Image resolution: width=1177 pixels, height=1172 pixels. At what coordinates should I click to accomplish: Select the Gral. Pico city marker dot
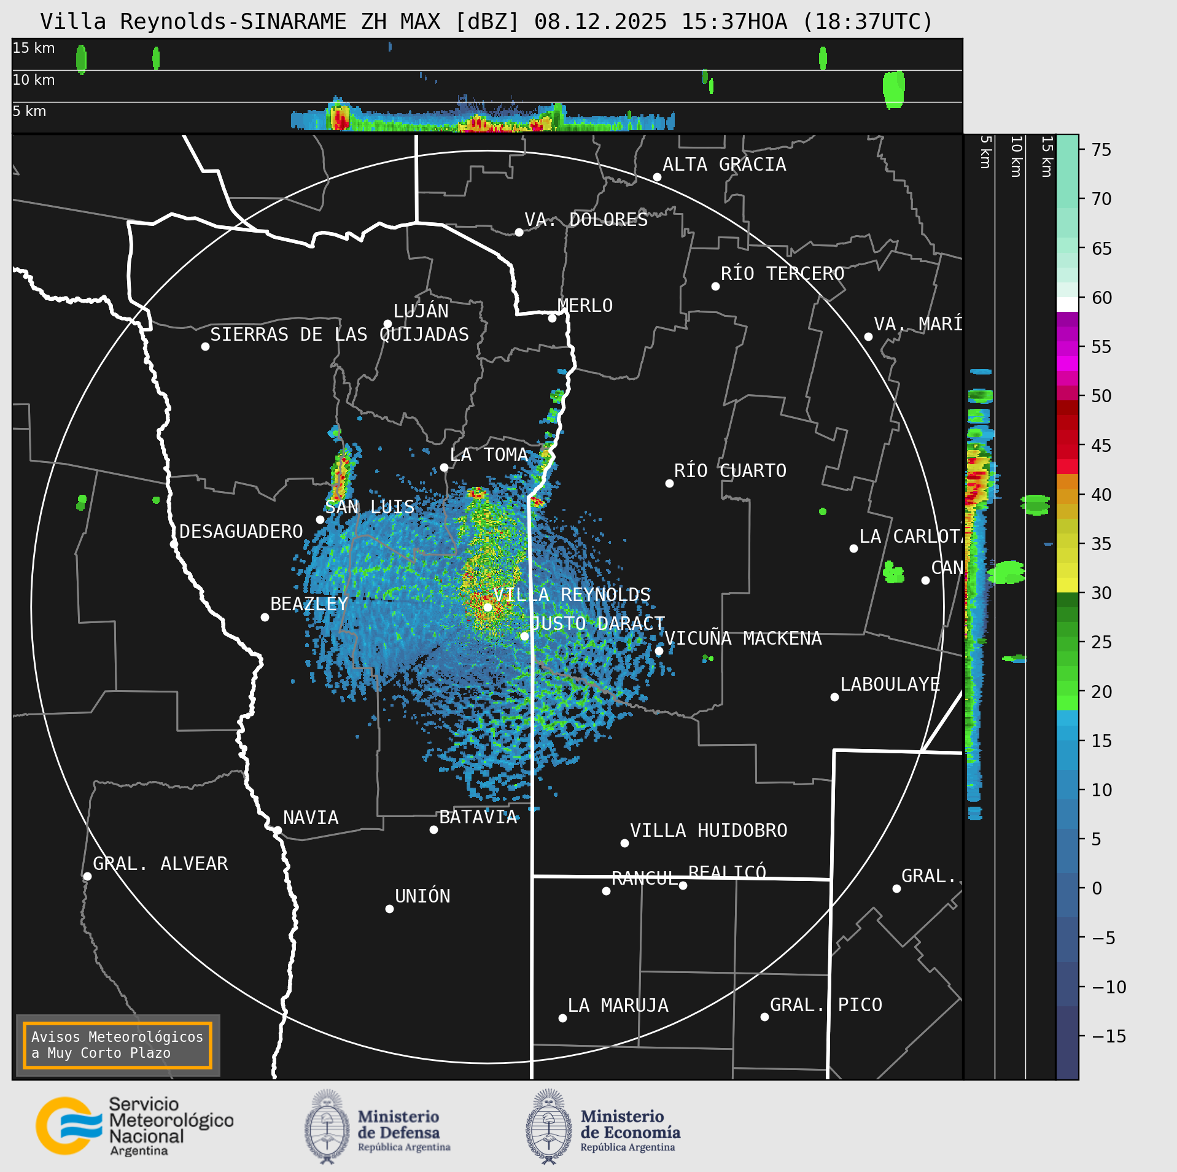(x=764, y=1017)
